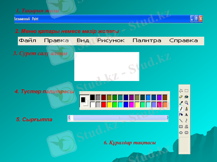Select the red color swatch
Image resolution: width=217 pixels, height=162 pixels.
click(x=103, y=104)
